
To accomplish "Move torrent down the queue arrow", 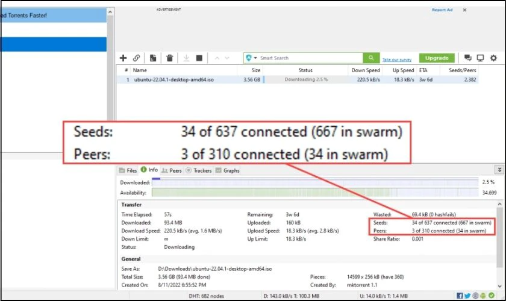I will [x=227, y=58].
